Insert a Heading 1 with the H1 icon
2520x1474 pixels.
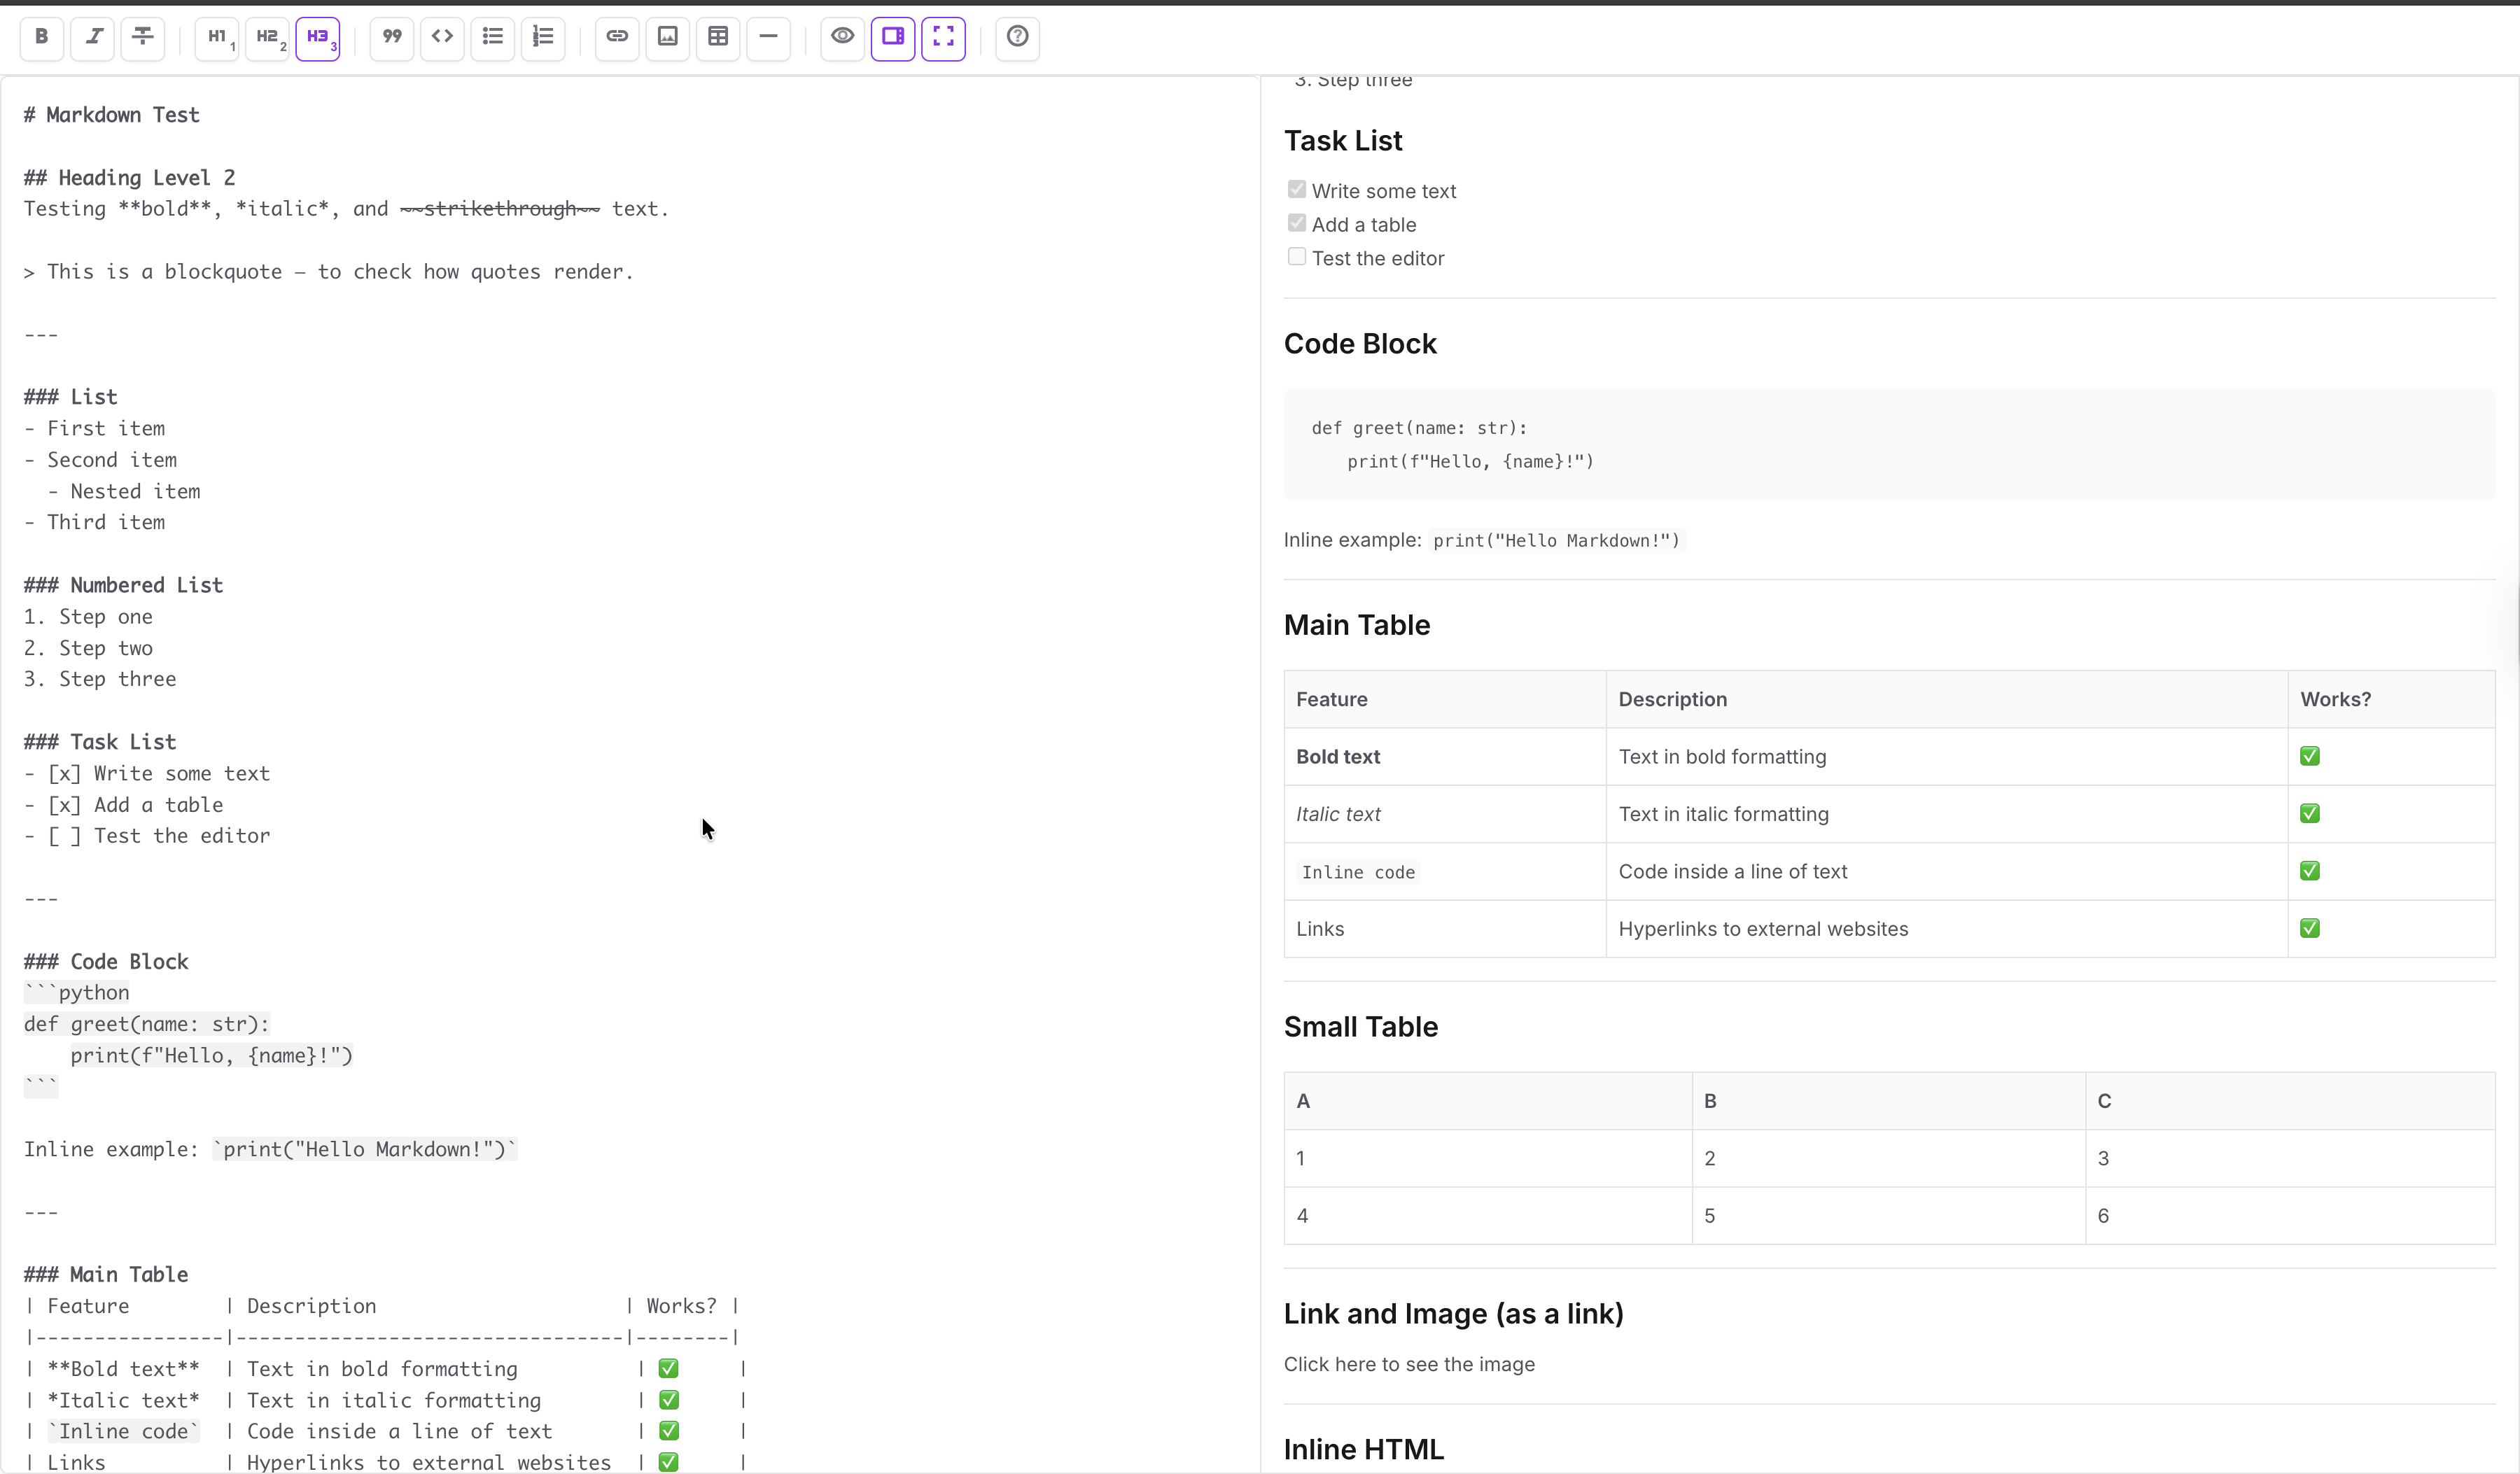click(217, 38)
